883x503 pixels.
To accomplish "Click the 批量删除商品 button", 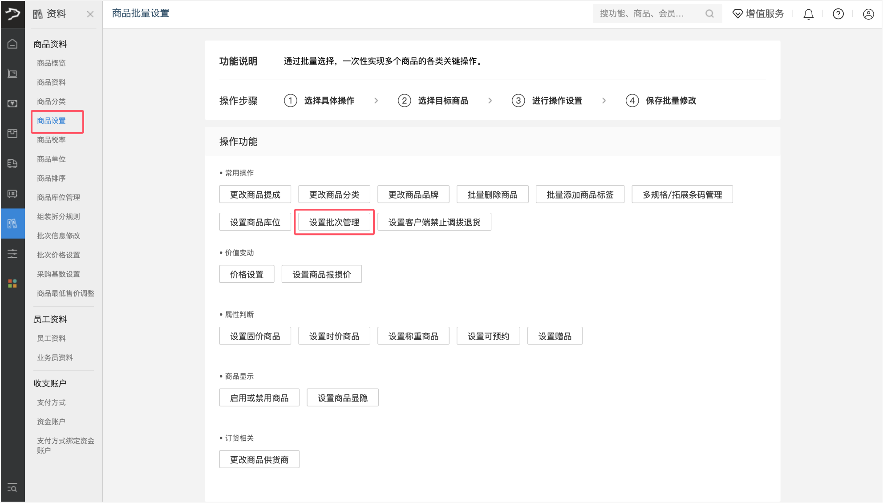I will pos(492,195).
